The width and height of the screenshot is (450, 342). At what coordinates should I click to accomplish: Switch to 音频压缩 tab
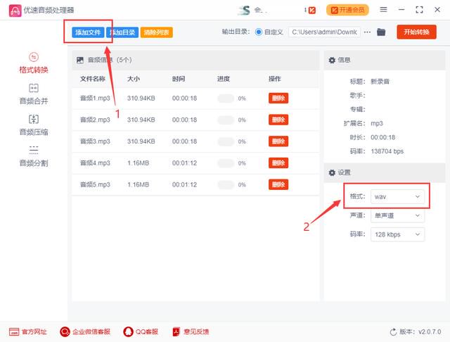click(34, 125)
